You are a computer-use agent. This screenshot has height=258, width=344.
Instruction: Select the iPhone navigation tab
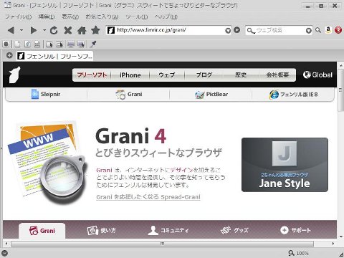[130, 75]
